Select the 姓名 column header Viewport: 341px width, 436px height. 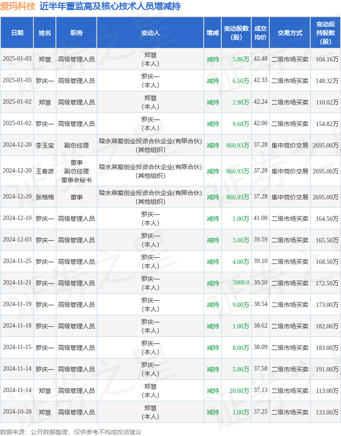click(x=45, y=33)
